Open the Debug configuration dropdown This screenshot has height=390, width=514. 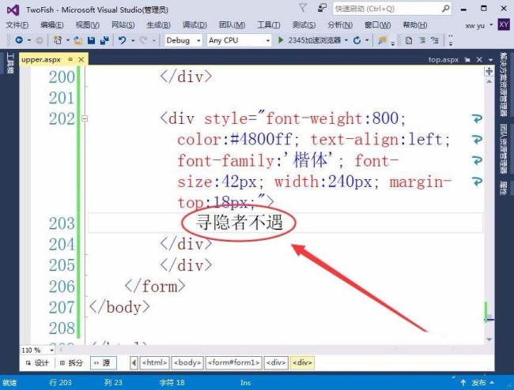183,40
